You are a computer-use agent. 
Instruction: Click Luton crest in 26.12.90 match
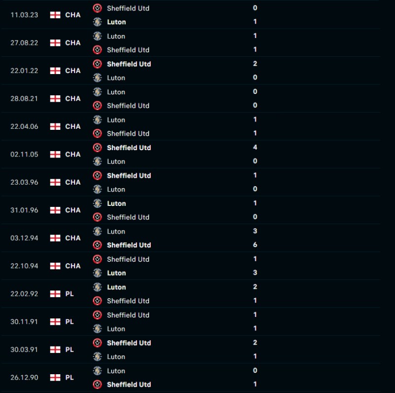click(97, 371)
